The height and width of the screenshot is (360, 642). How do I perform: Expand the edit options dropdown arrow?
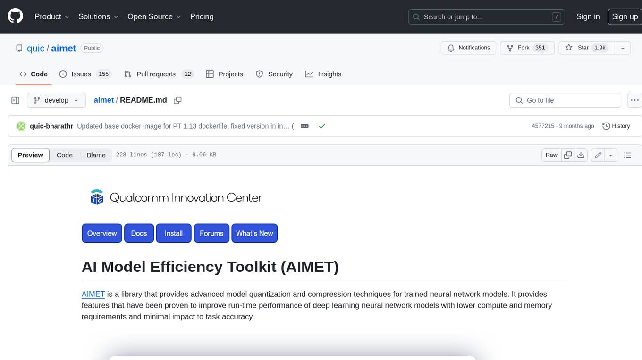[611, 155]
